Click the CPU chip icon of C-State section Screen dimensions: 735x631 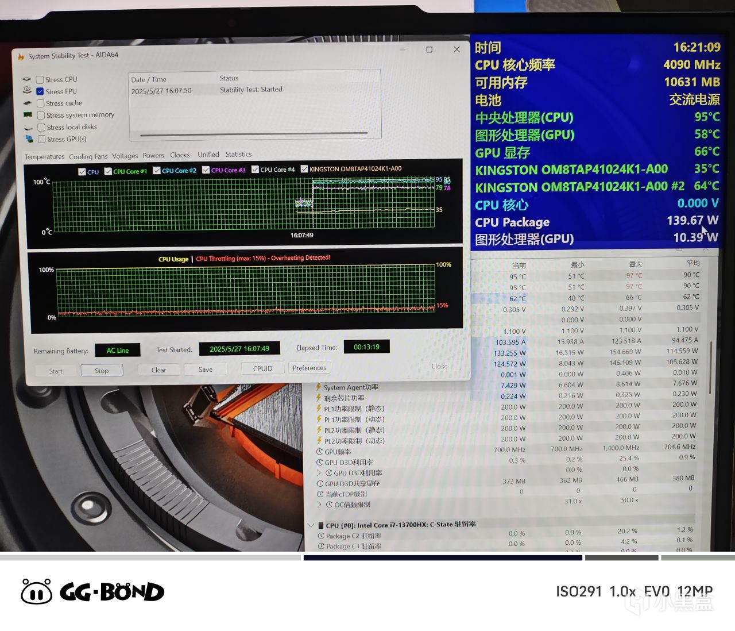pos(320,525)
